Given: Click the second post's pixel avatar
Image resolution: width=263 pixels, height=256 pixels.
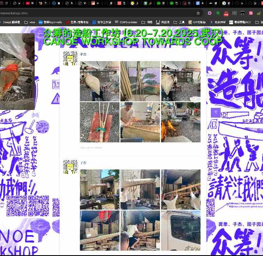Looking at the screenshot, I should (70, 167).
